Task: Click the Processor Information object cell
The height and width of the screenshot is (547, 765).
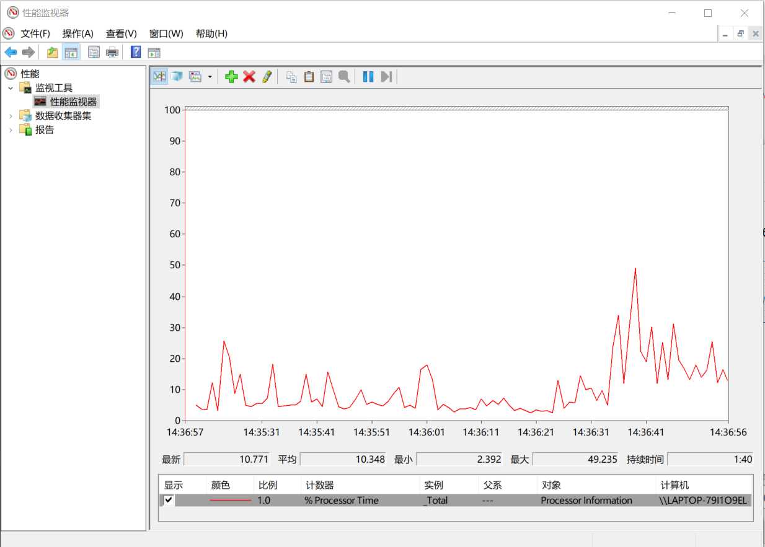Action: (586, 501)
